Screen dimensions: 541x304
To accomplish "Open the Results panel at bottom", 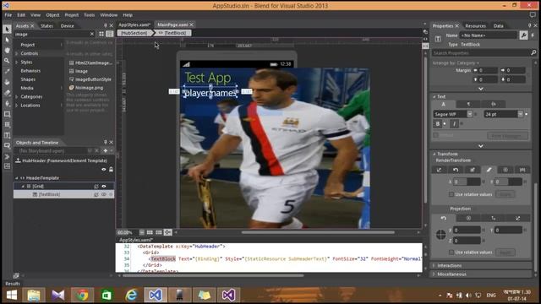I will point(13,284).
